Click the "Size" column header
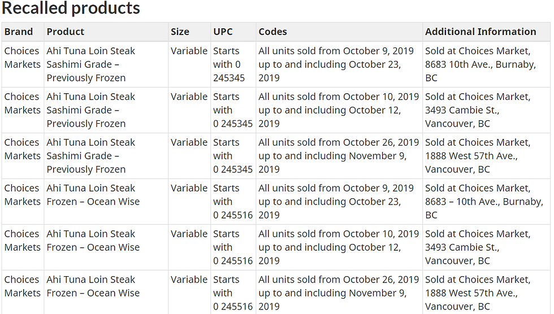 pyautogui.click(x=180, y=32)
